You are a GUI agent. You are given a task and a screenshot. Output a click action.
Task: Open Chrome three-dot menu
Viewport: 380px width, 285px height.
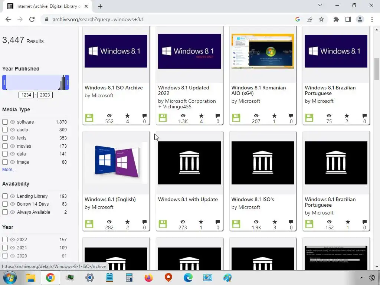click(x=372, y=19)
